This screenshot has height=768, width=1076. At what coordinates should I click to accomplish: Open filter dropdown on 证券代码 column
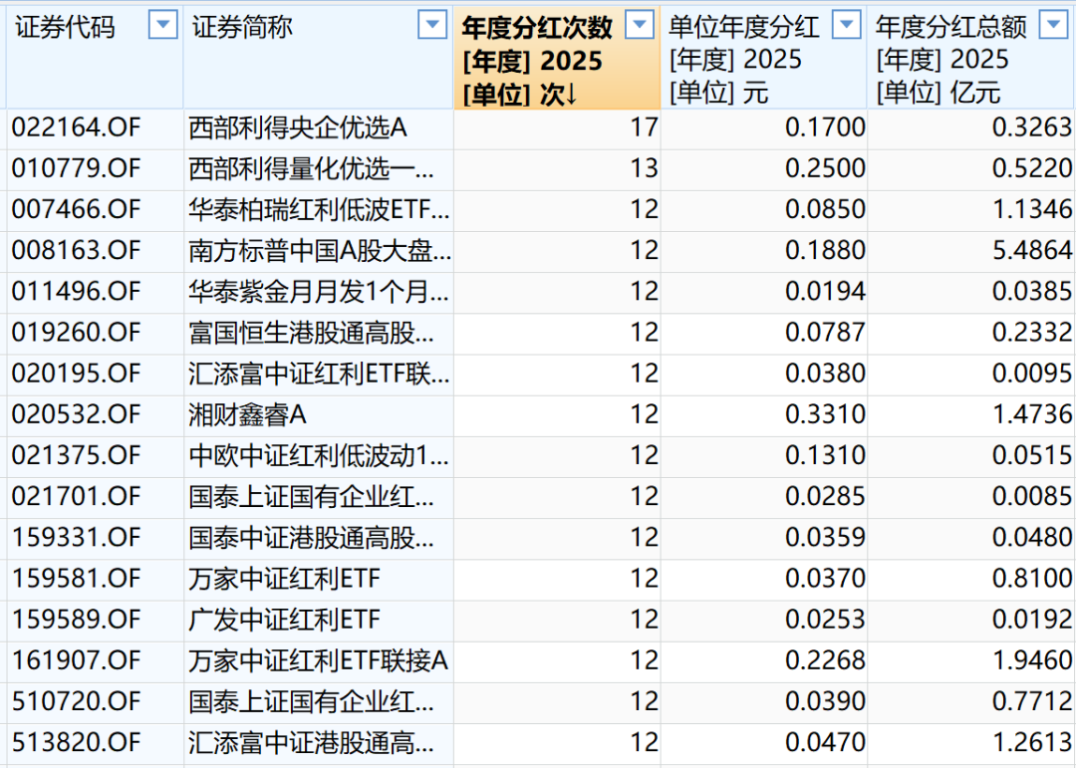tap(162, 25)
